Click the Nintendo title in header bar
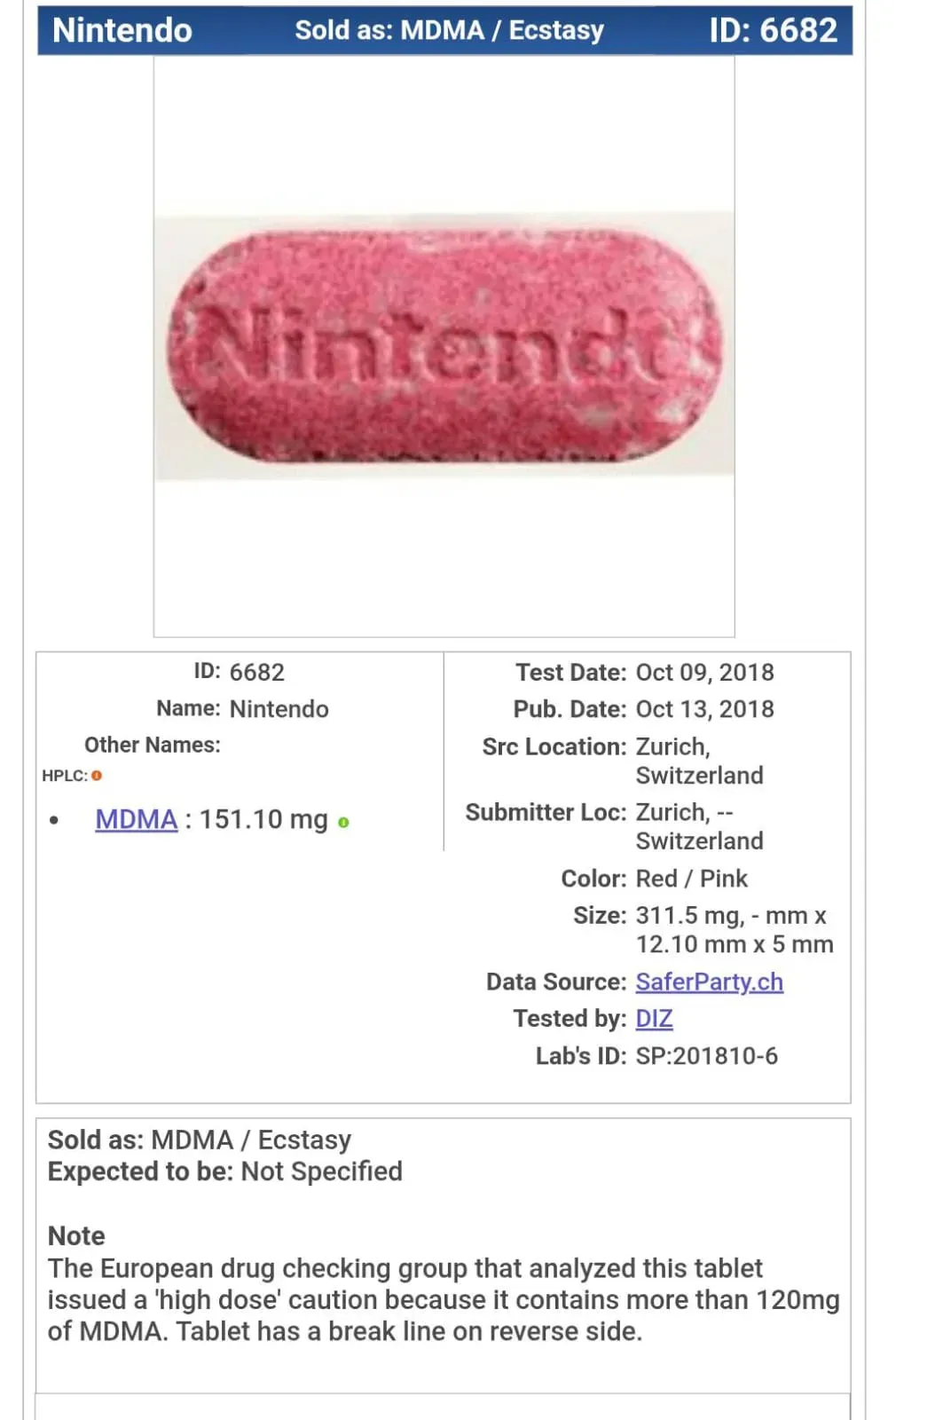Viewport: 943px width, 1420px height. pyautogui.click(x=122, y=30)
